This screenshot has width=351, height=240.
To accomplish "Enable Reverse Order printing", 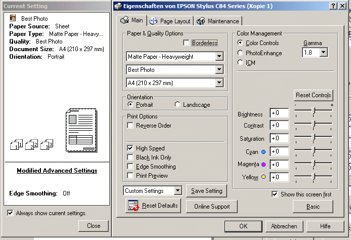I will (130, 125).
